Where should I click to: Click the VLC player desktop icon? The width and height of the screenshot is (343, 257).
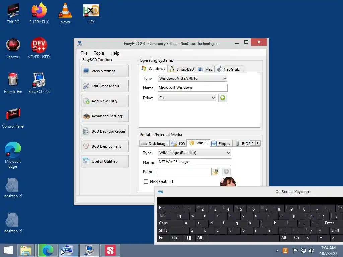click(65, 13)
